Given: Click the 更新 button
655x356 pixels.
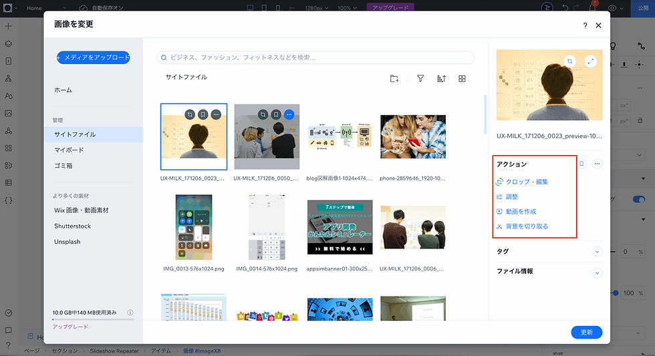Looking at the screenshot, I should click(x=587, y=332).
